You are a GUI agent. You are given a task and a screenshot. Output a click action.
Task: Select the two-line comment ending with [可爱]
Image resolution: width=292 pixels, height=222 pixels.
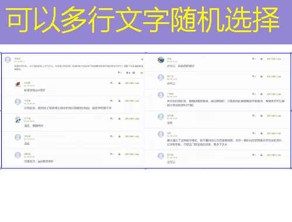tap(225, 103)
